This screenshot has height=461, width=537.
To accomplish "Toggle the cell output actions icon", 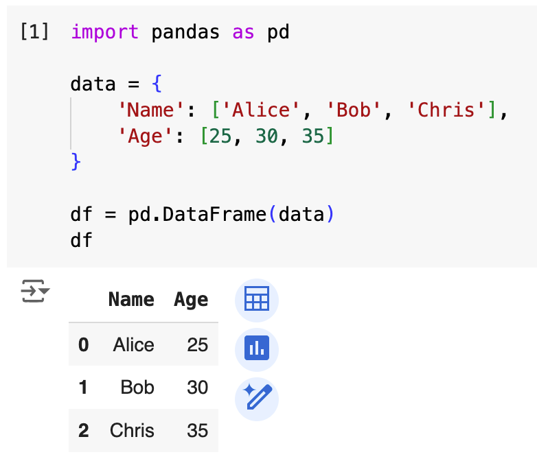I will (35, 291).
